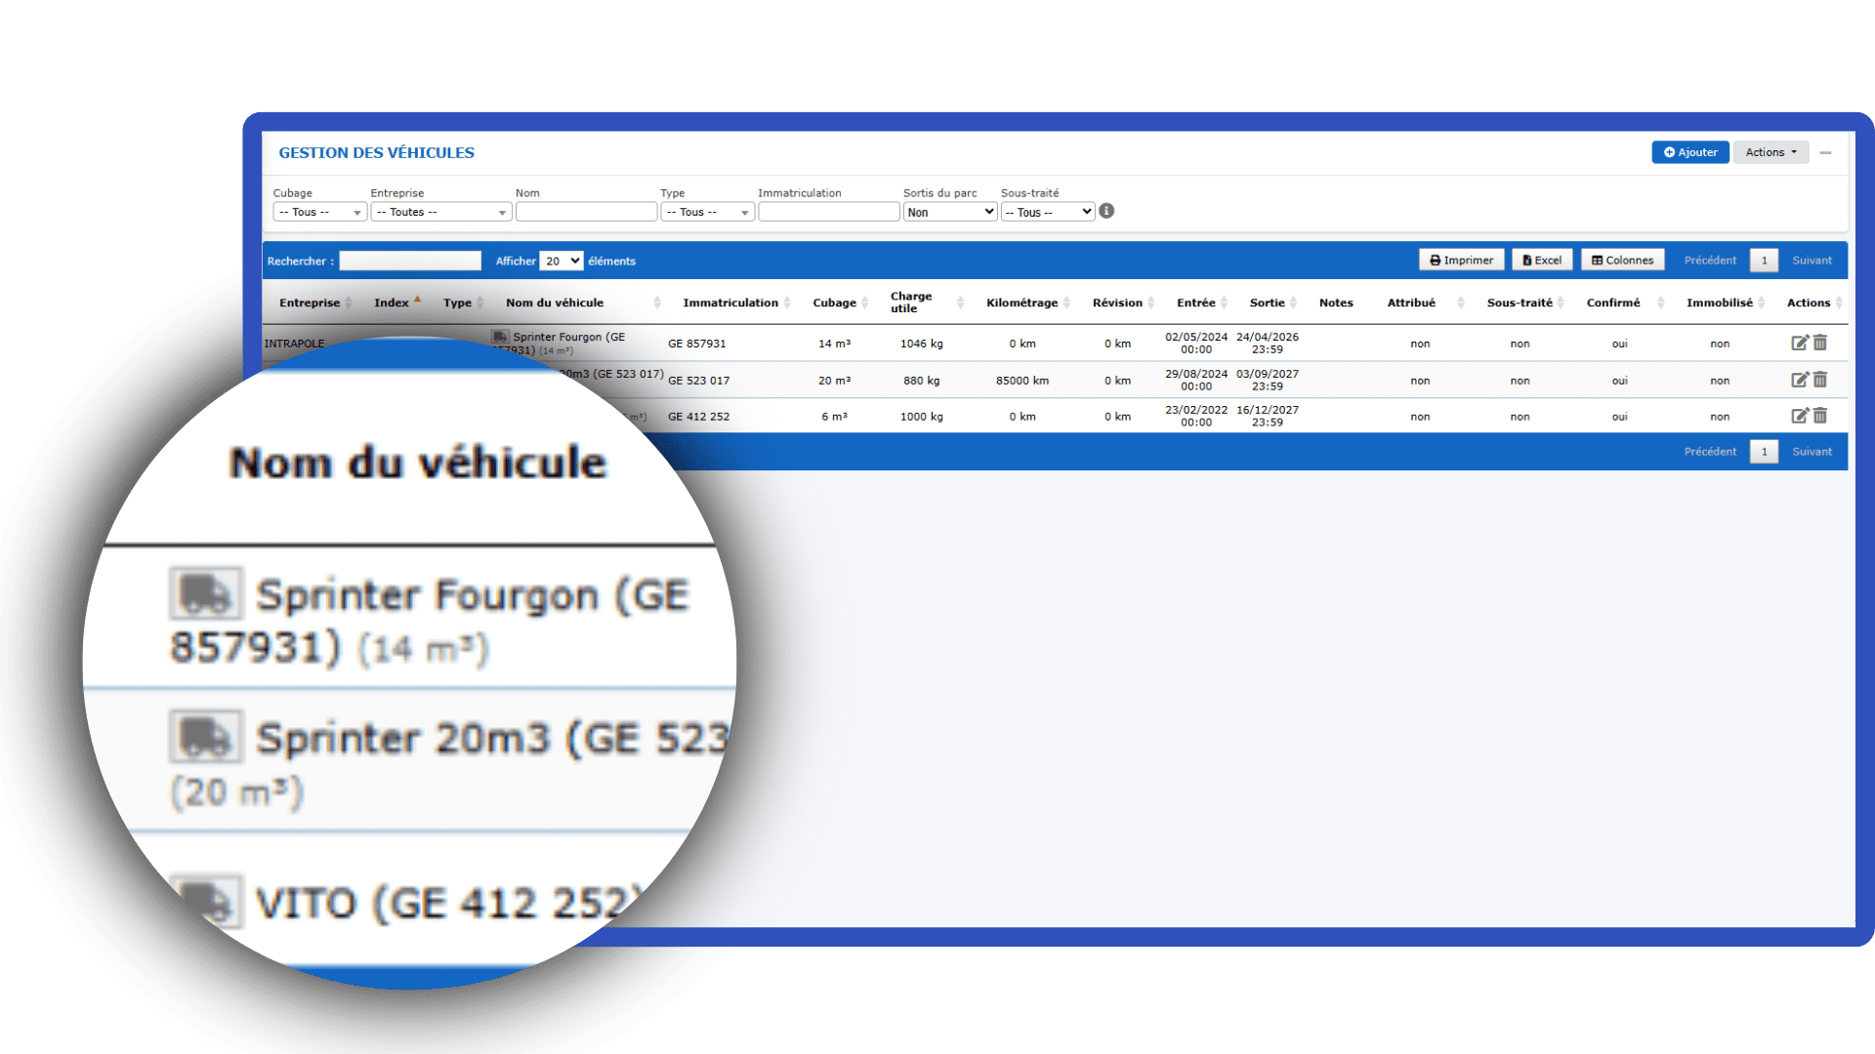The width and height of the screenshot is (1875, 1054).
Task: Edit the Sprinter Fourgon GE 857931 row
Action: 1800,343
